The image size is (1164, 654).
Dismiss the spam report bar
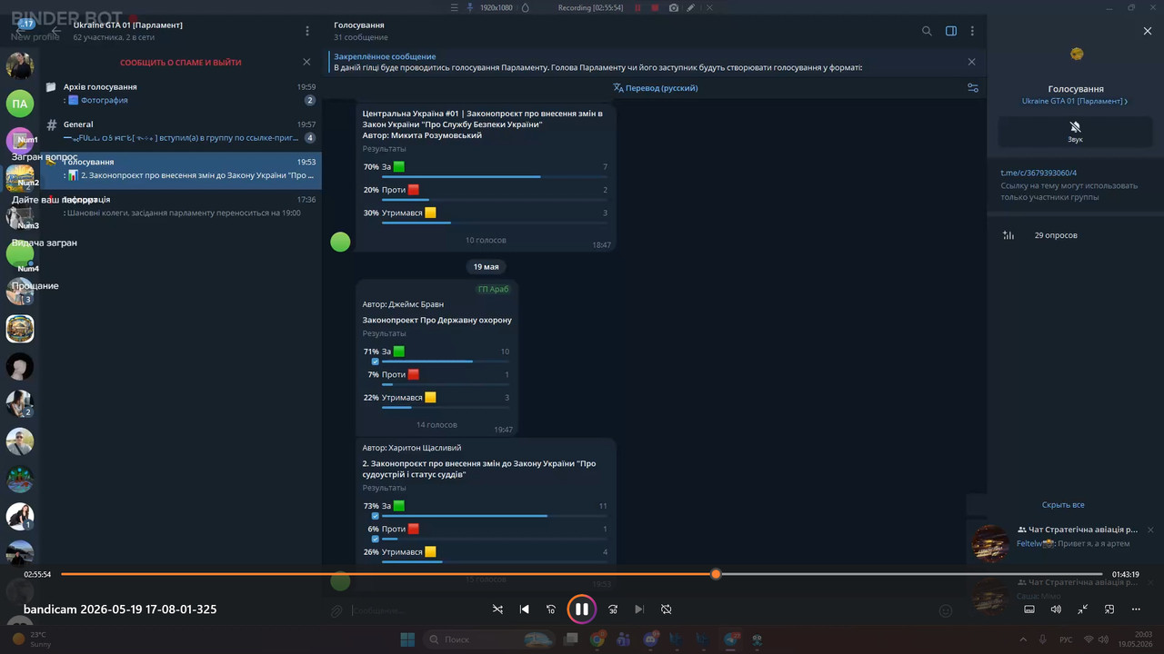click(x=306, y=62)
